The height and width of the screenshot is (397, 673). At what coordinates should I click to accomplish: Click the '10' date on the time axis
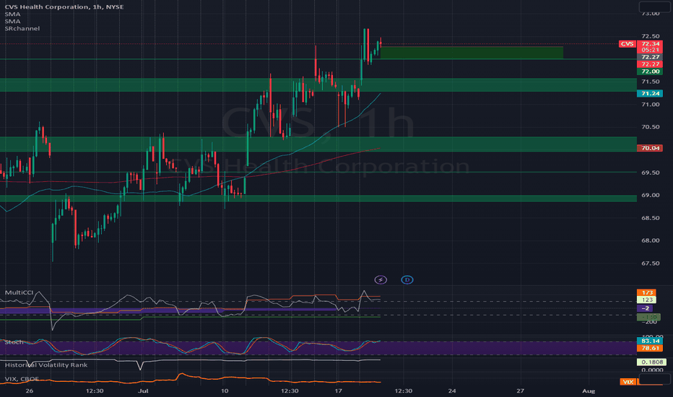pyautogui.click(x=225, y=391)
